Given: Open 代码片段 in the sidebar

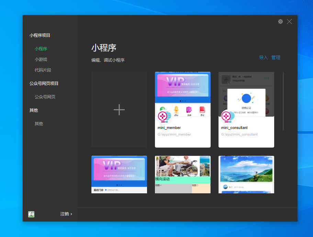Looking at the screenshot, I should tap(43, 70).
